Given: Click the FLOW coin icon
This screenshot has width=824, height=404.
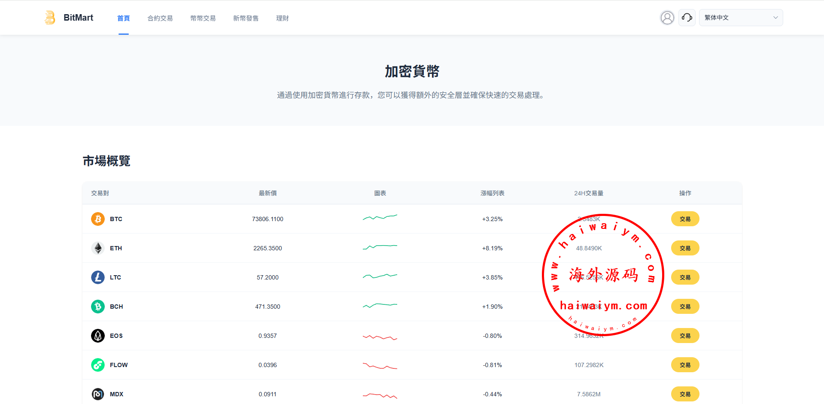Looking at the screenshot, I should (x=98, y=365).
